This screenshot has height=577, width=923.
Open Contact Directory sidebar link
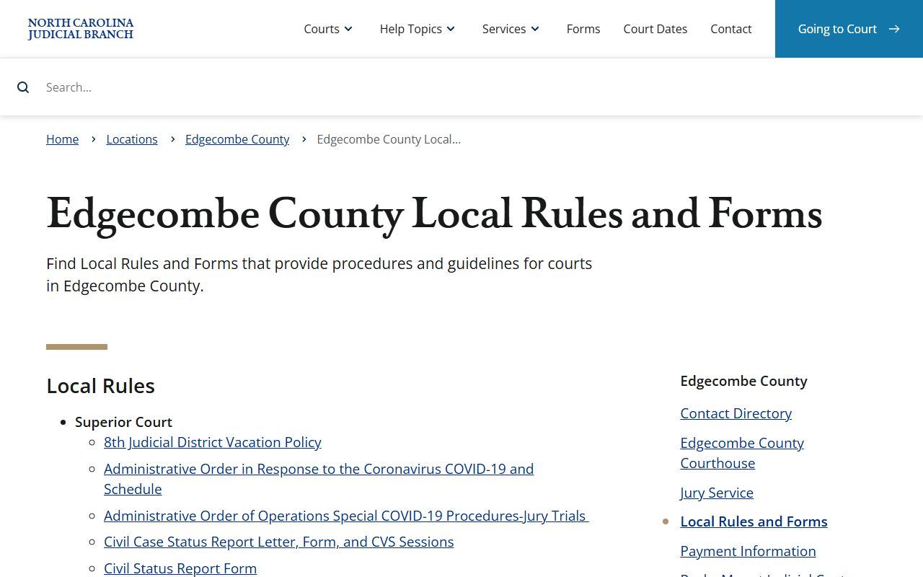(x=736, y=413)
